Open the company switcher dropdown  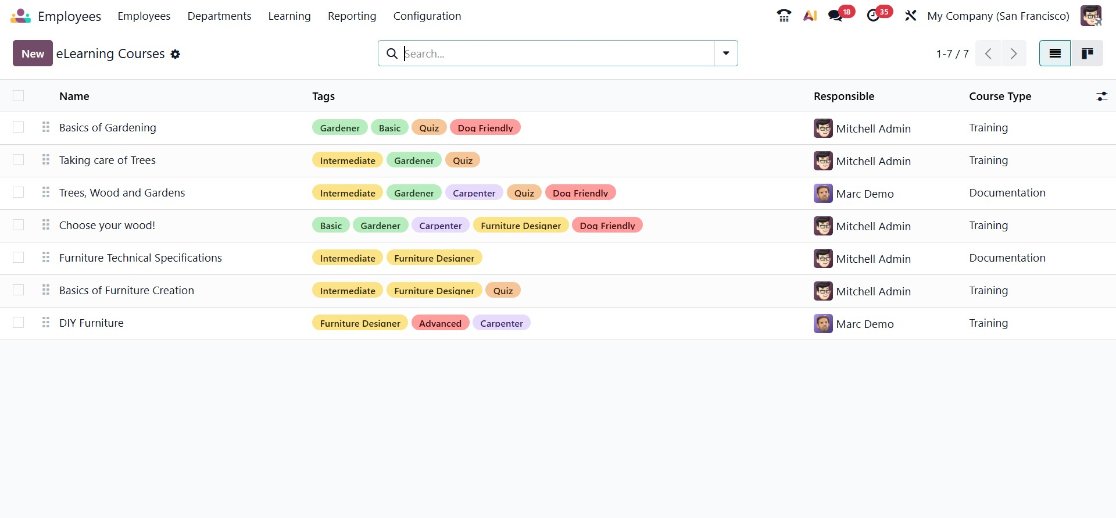pos(998,16)
